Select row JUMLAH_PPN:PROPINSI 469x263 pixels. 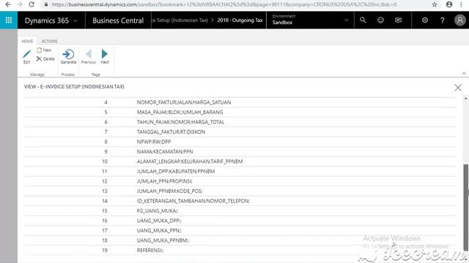point(240,181)
